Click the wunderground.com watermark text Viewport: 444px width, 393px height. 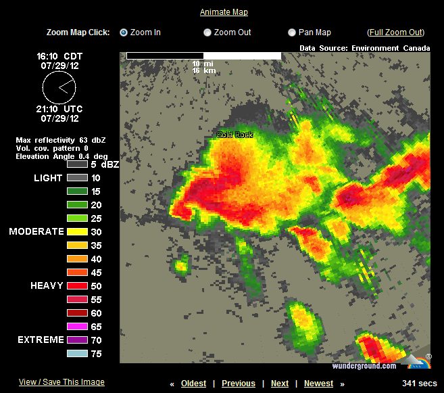pyautogui.click(x=364, y=366)
